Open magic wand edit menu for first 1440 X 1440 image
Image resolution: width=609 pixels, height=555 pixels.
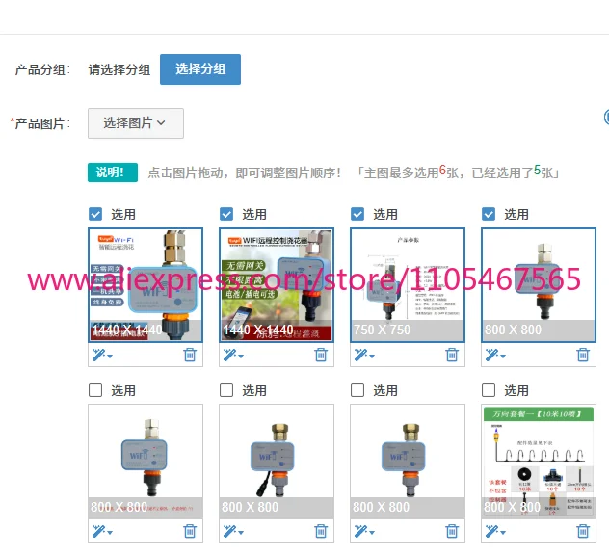click(102, 355)
